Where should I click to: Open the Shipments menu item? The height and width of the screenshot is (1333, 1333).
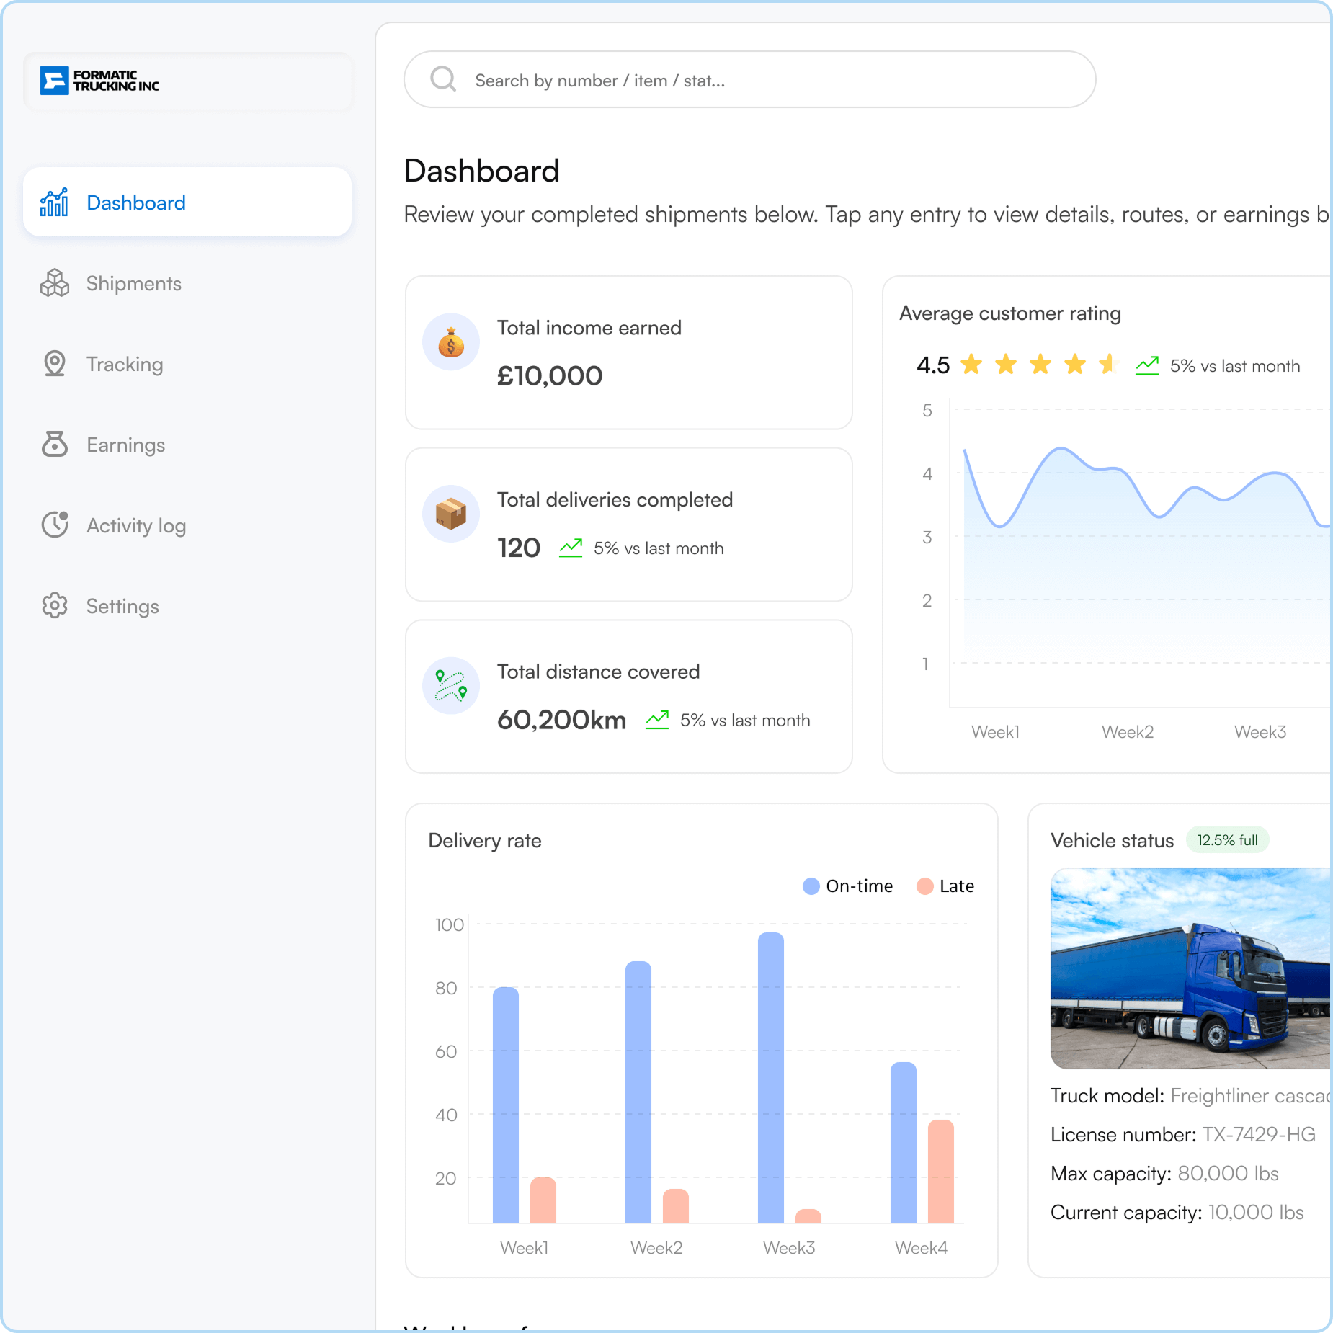tap(133, 283)
